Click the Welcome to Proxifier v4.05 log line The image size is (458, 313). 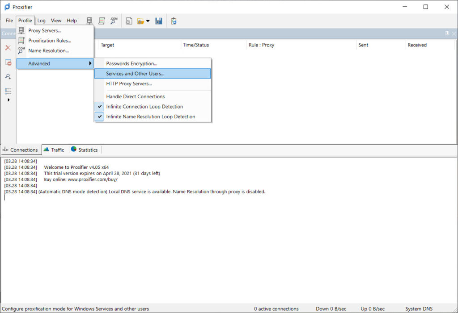[x=76, y=167]
